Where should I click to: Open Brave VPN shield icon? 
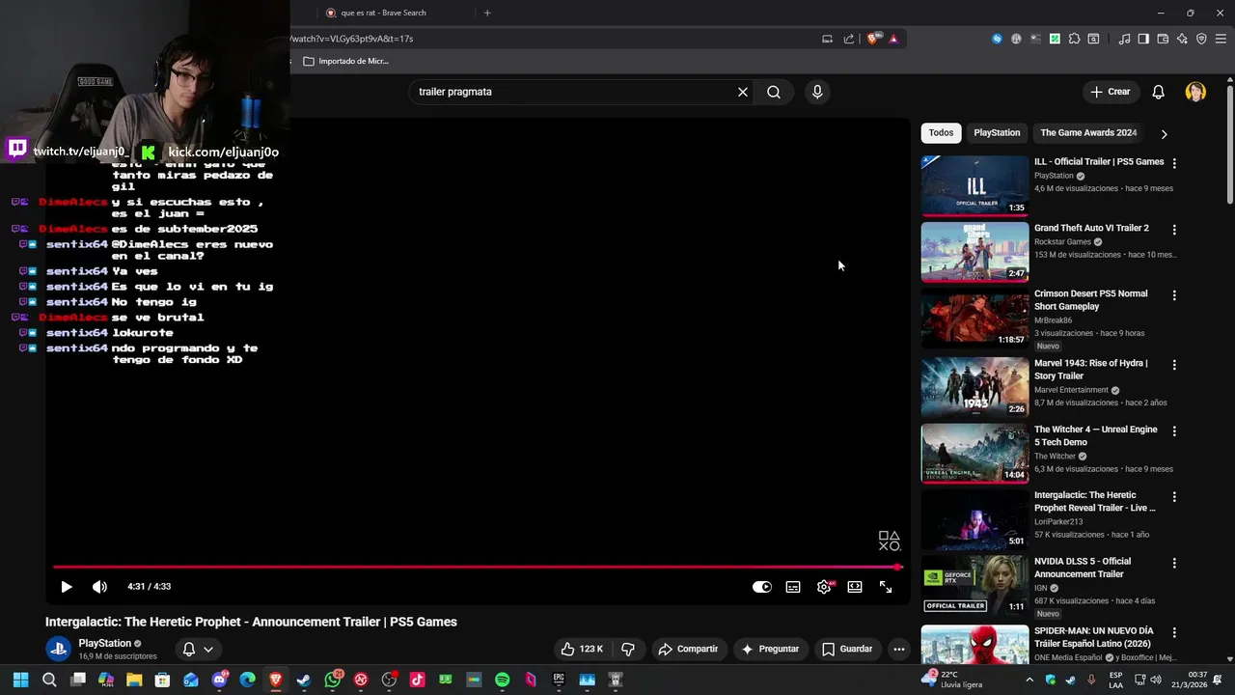point(1201,39)
